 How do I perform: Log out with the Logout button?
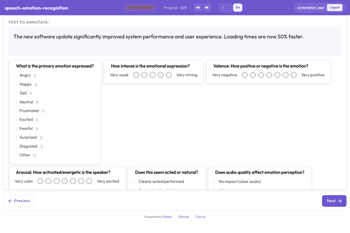pos(335,8)
